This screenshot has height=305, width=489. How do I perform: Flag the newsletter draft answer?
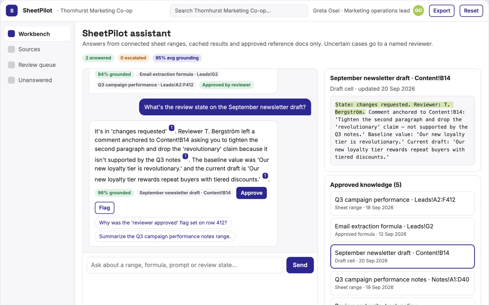[x=105, y=208]
